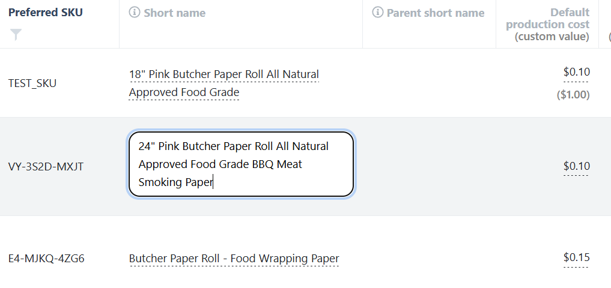Edit the $0.10 production cost for TEST_SKU
The height and width of the screenshot is (288, 611).
pos(576,72)
